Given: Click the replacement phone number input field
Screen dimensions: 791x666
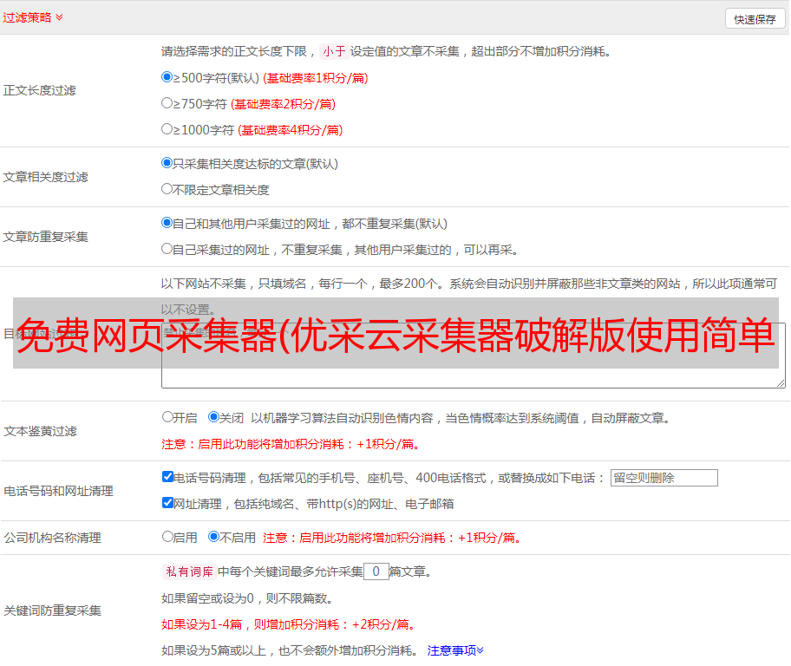Looking at the screenshot, I should coord(664,478).
